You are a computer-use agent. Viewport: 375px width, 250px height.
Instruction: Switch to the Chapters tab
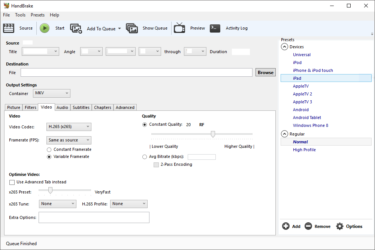coord(103,107)
